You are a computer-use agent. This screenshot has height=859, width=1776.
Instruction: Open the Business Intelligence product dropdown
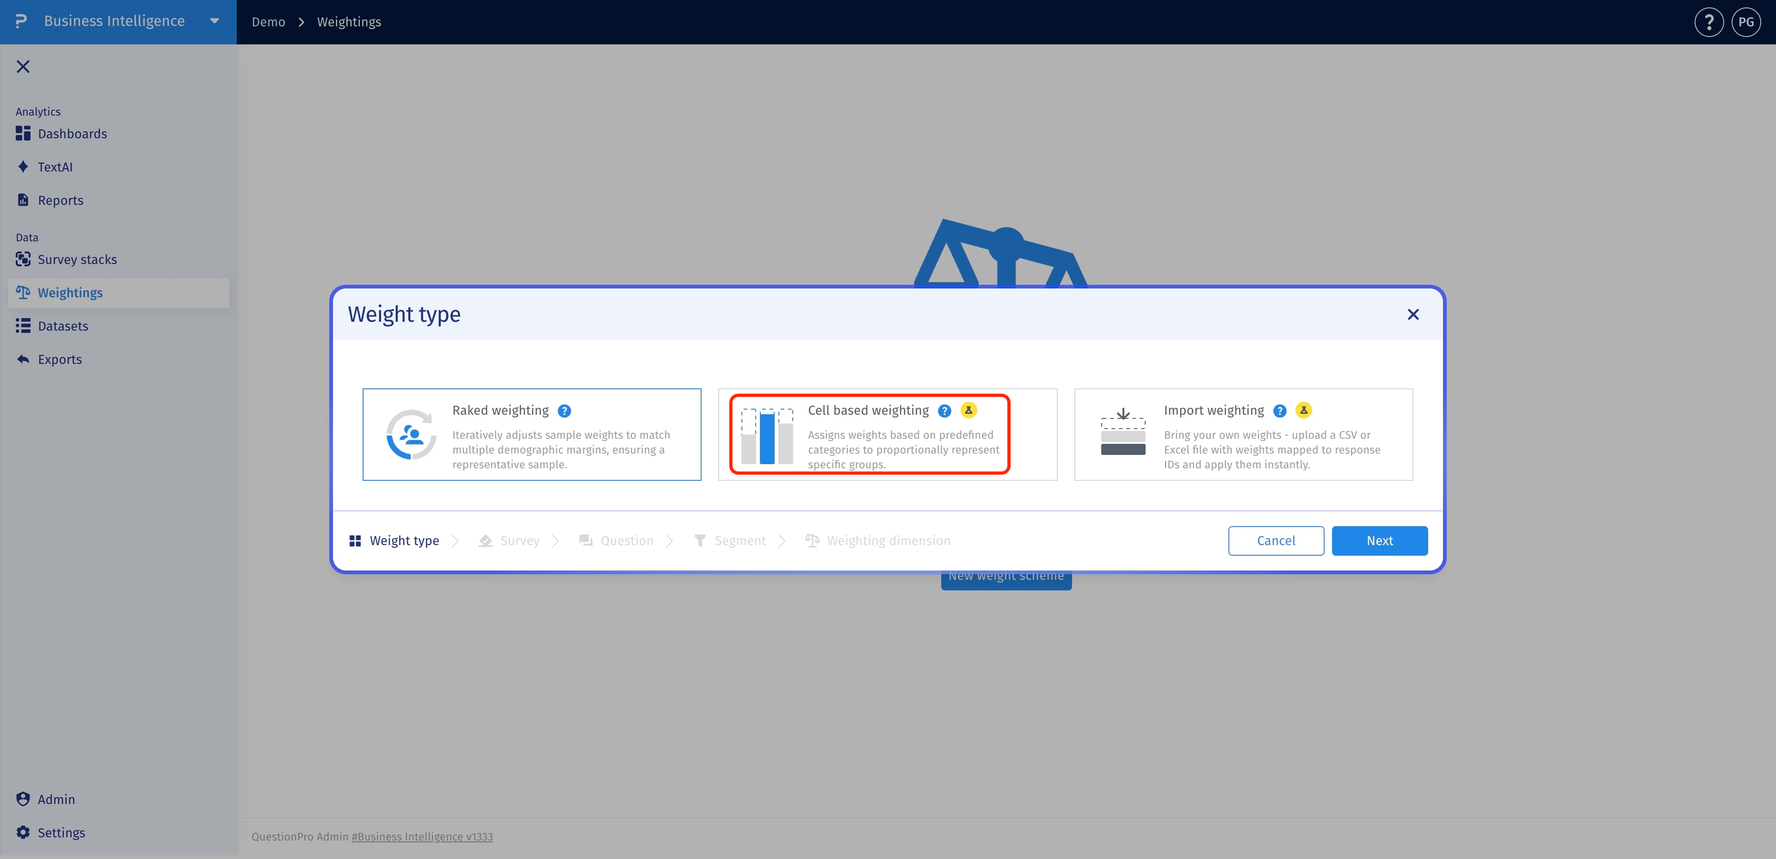215,21
